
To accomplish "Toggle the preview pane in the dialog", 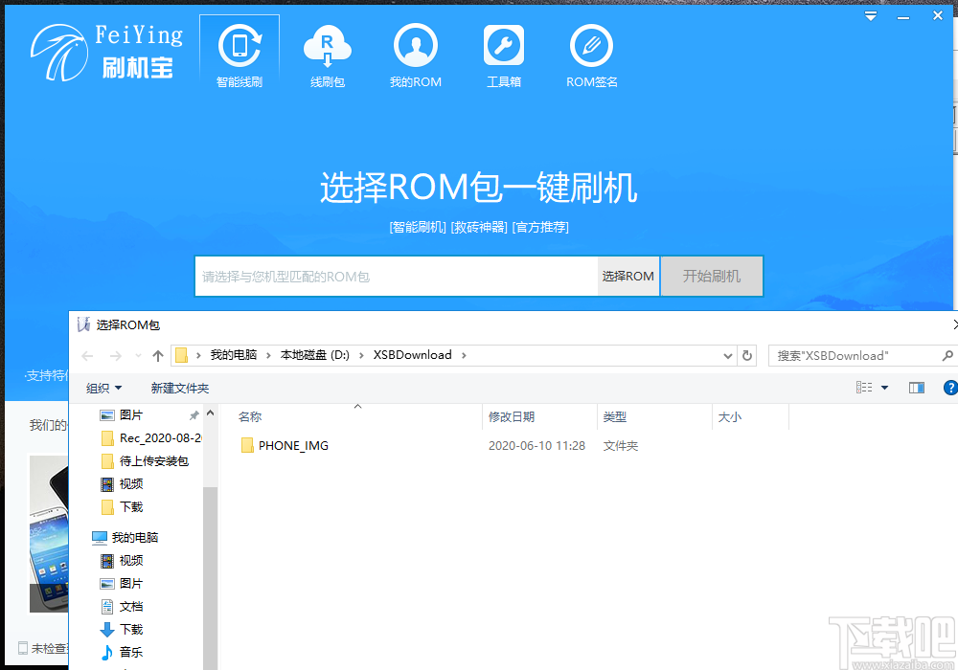I will point(916,388).
